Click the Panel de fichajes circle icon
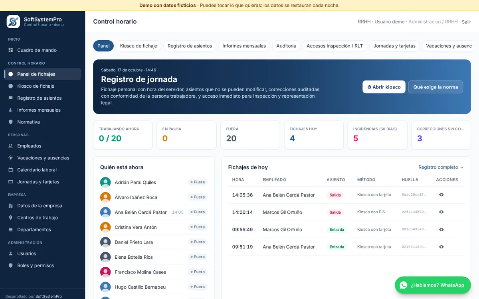This screenshot has height=299, width=479. point(11,74)
